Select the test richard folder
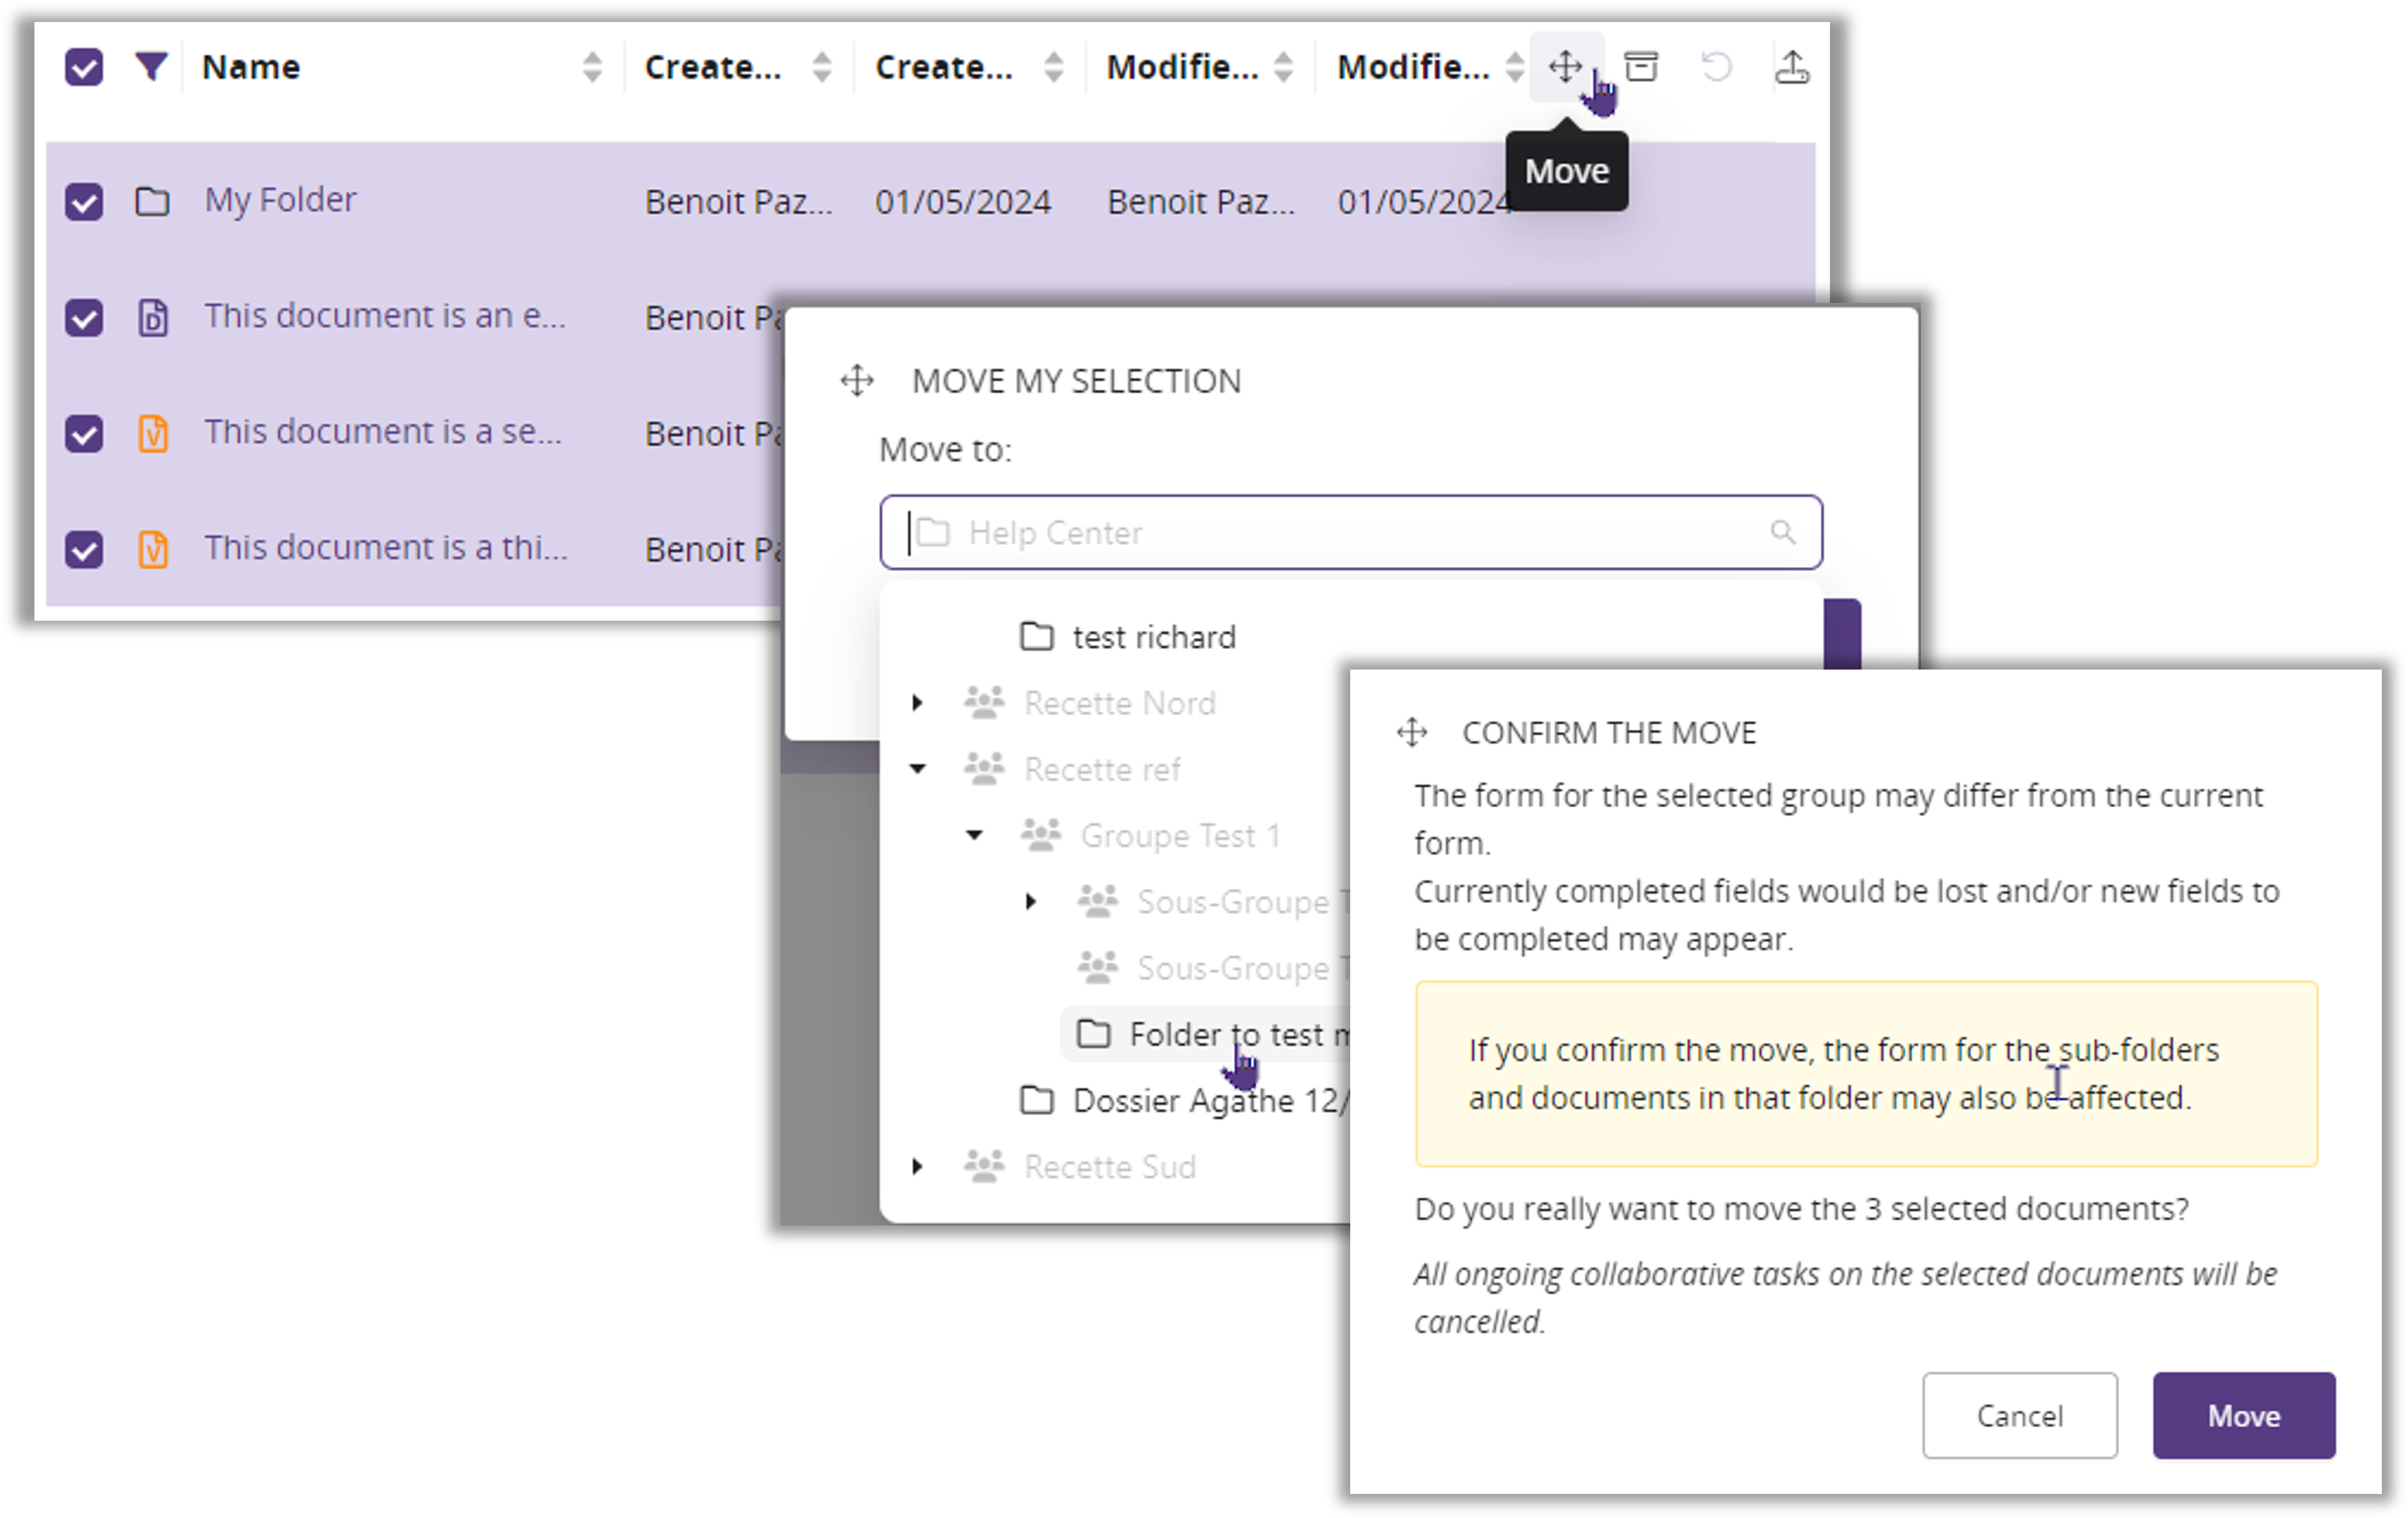The width and height of the screenshot is (2408, 1518). [x=1153, y=637]
